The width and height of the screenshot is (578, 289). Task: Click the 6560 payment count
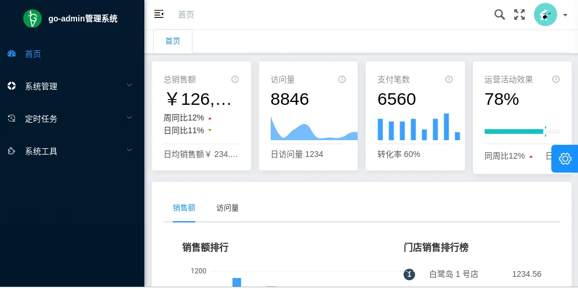pyautogui.click(x=397, y=99)
